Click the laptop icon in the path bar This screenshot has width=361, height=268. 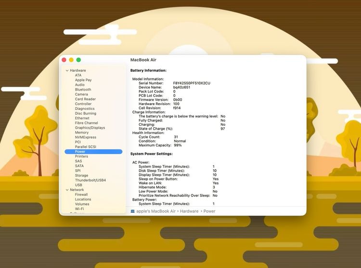point(132,211)
